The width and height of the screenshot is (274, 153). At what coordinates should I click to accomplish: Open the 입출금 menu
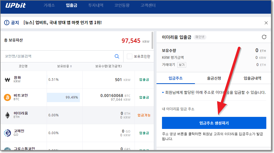(71, 5)
